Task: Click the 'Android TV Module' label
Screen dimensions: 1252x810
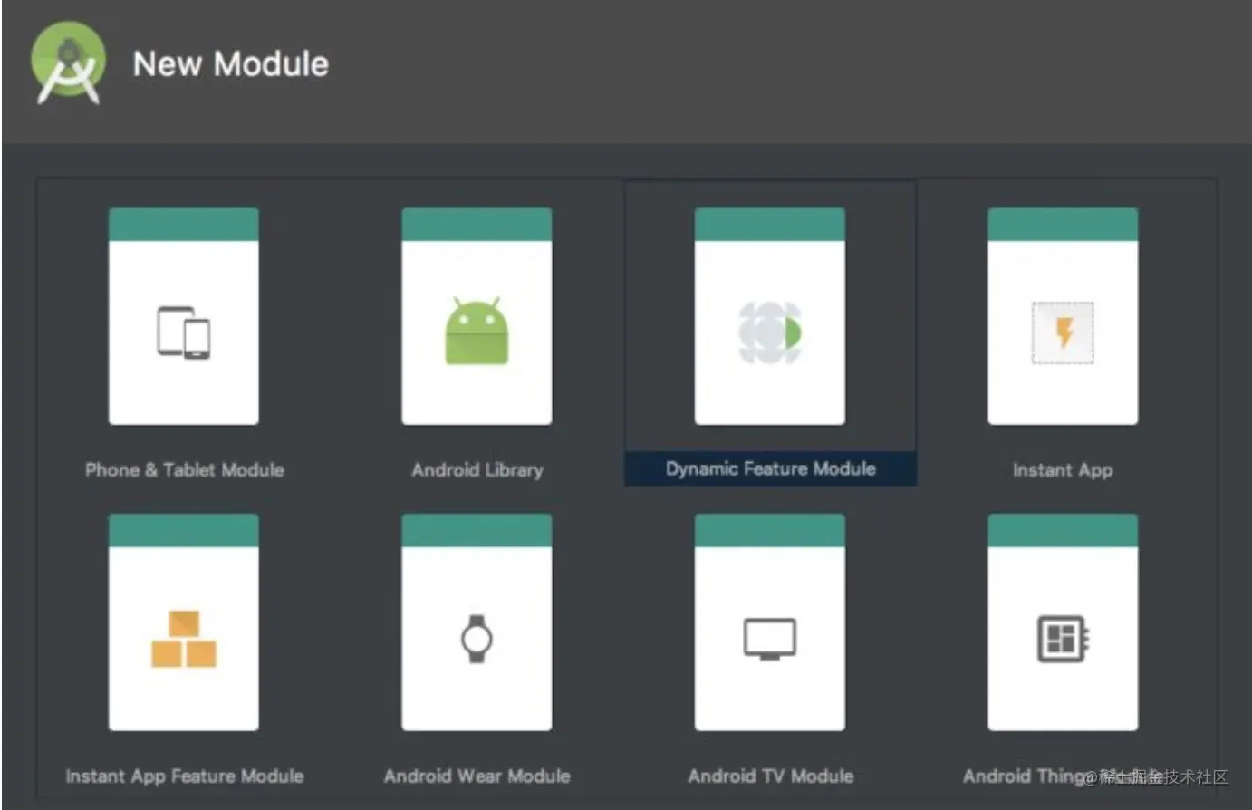Action: [771, 776]
